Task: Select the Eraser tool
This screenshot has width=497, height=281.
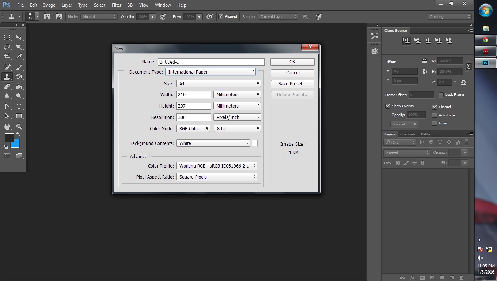Action: (7, 86)
